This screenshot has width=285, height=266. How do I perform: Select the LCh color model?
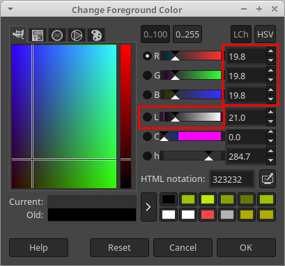241,34
